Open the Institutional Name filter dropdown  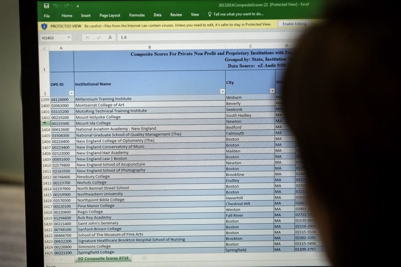point(223,91)
